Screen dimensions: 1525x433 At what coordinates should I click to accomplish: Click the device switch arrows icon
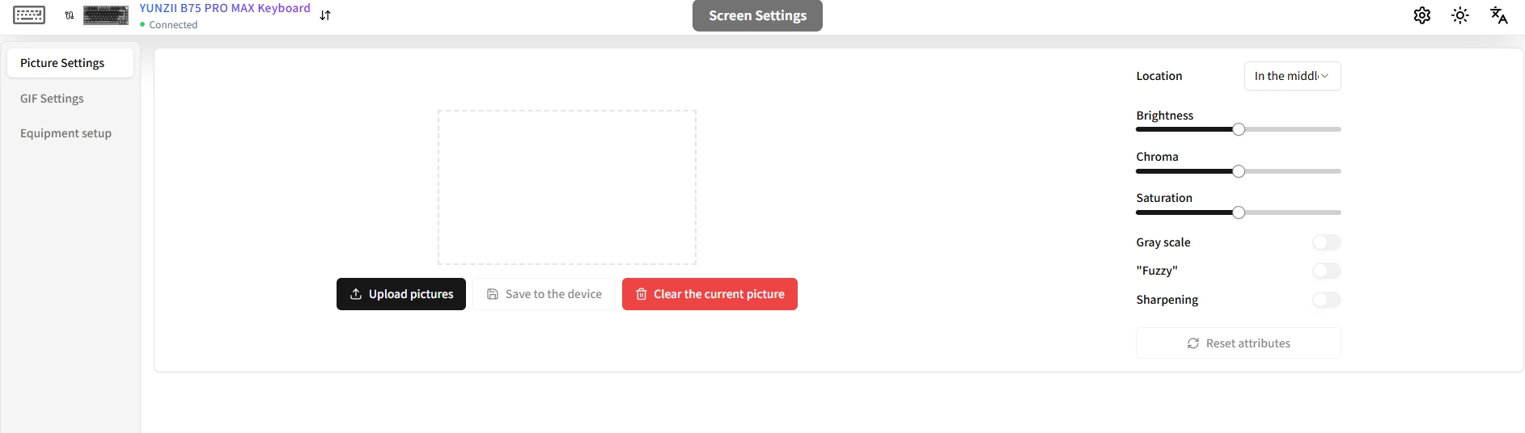click(x=325, y=15)
